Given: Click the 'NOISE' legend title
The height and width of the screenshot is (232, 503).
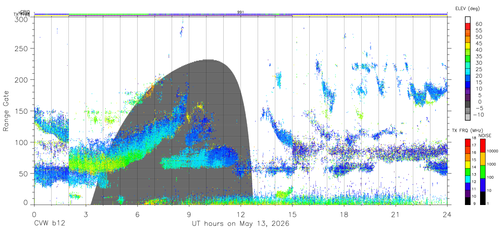Looking at the screenshot, I should coord(485,135).
